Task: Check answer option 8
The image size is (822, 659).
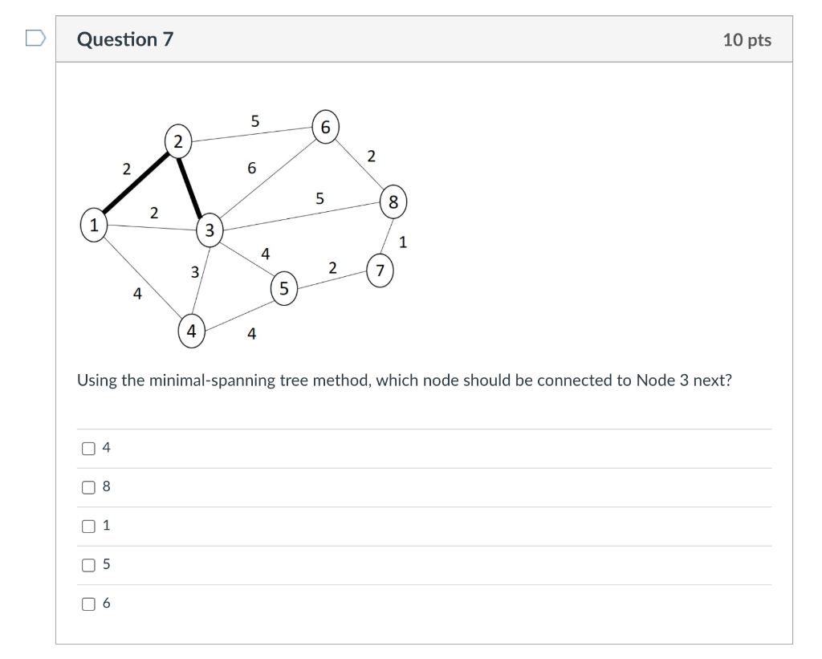Action: (x=88, y=486)
